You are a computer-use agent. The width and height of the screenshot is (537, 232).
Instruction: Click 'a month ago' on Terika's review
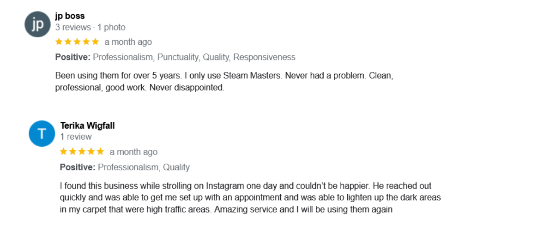[133, 152]
